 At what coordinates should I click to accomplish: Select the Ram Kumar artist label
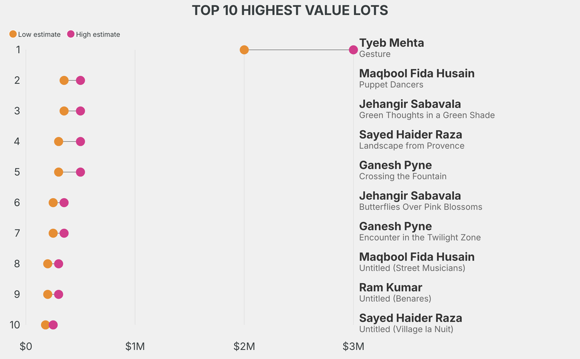click(390, 288)
